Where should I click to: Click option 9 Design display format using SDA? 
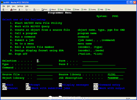pyautogui.click(x=37, y=51)
